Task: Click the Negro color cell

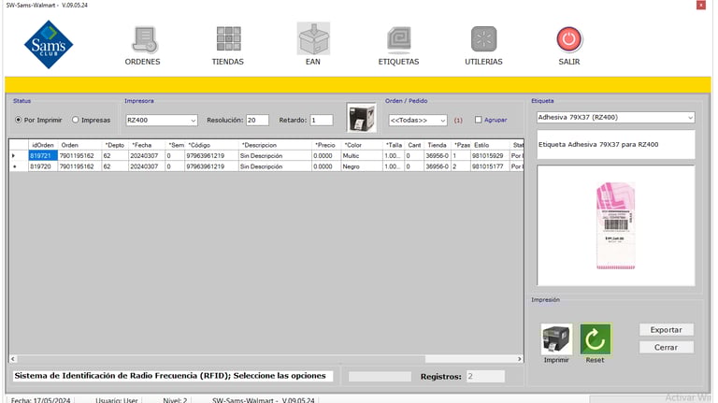Action: (362, 166)
